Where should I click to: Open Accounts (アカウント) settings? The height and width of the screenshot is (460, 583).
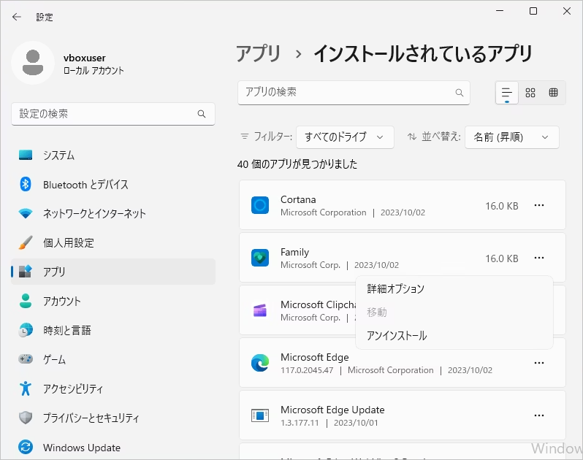[x=113, y=301]
